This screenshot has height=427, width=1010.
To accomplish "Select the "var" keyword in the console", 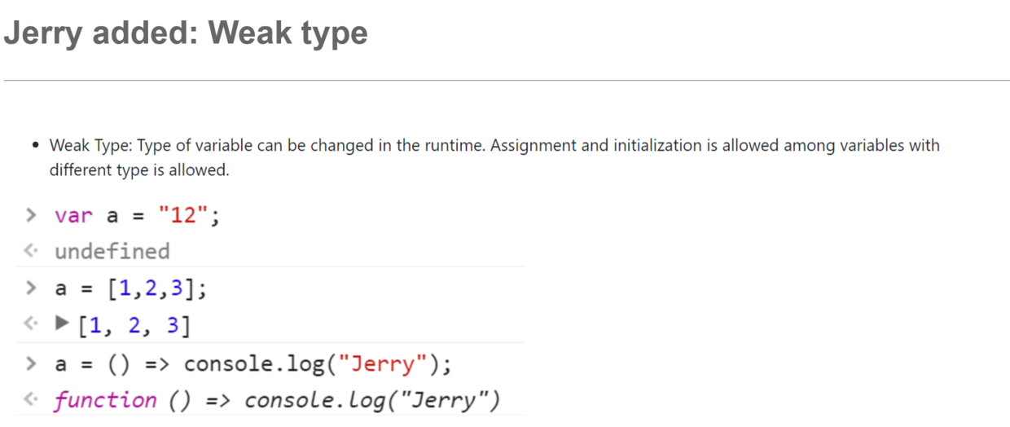I will pos(72,216).
